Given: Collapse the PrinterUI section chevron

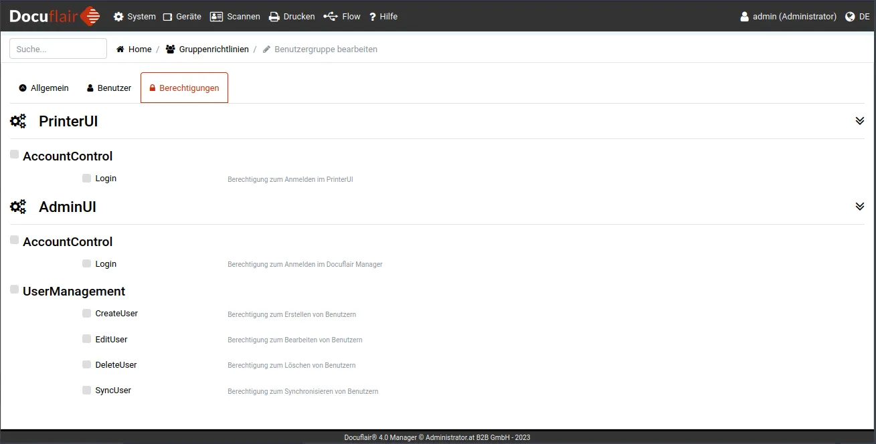Looking at the screenshot, I should [x=860, y=121].
